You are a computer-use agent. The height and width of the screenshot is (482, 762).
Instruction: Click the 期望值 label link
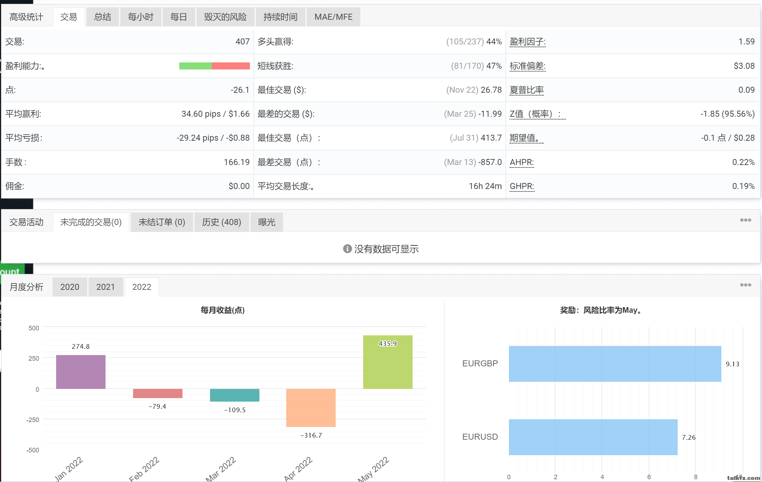pyautogui.click(x=527, y=138)
